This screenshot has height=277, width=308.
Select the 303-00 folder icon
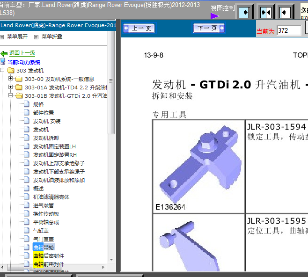coord(19,79)
